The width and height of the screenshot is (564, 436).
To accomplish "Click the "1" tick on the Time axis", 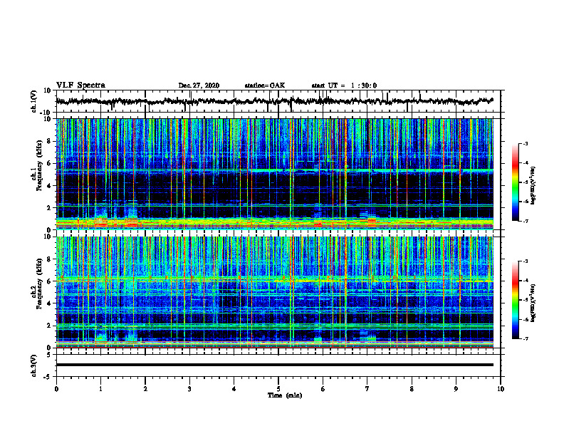I will pyautogui.click(x=100, y=389).
